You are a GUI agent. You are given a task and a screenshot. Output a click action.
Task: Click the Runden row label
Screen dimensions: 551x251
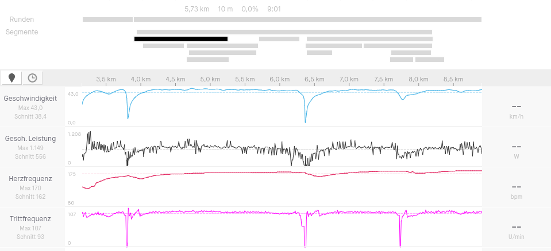22,19
